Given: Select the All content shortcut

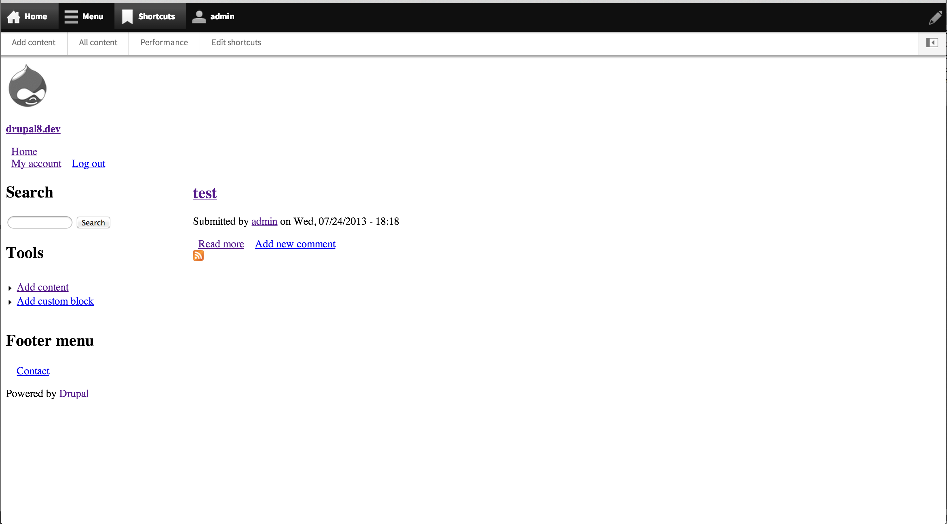Looking at the screenshot, I should (98, 43).
